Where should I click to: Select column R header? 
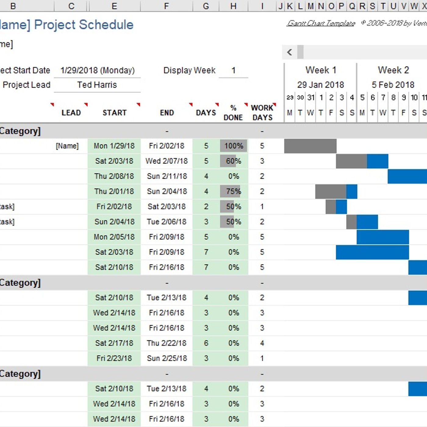coord(362,5)
